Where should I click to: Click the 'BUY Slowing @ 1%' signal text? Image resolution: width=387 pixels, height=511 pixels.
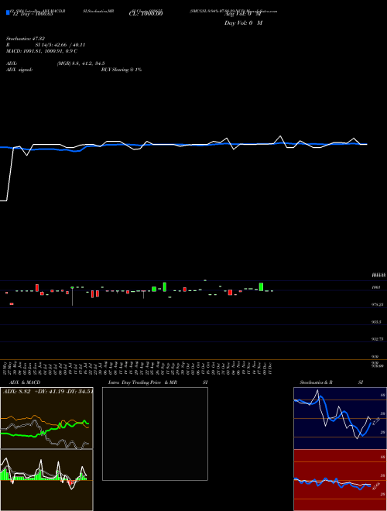(x=122, y=70)
